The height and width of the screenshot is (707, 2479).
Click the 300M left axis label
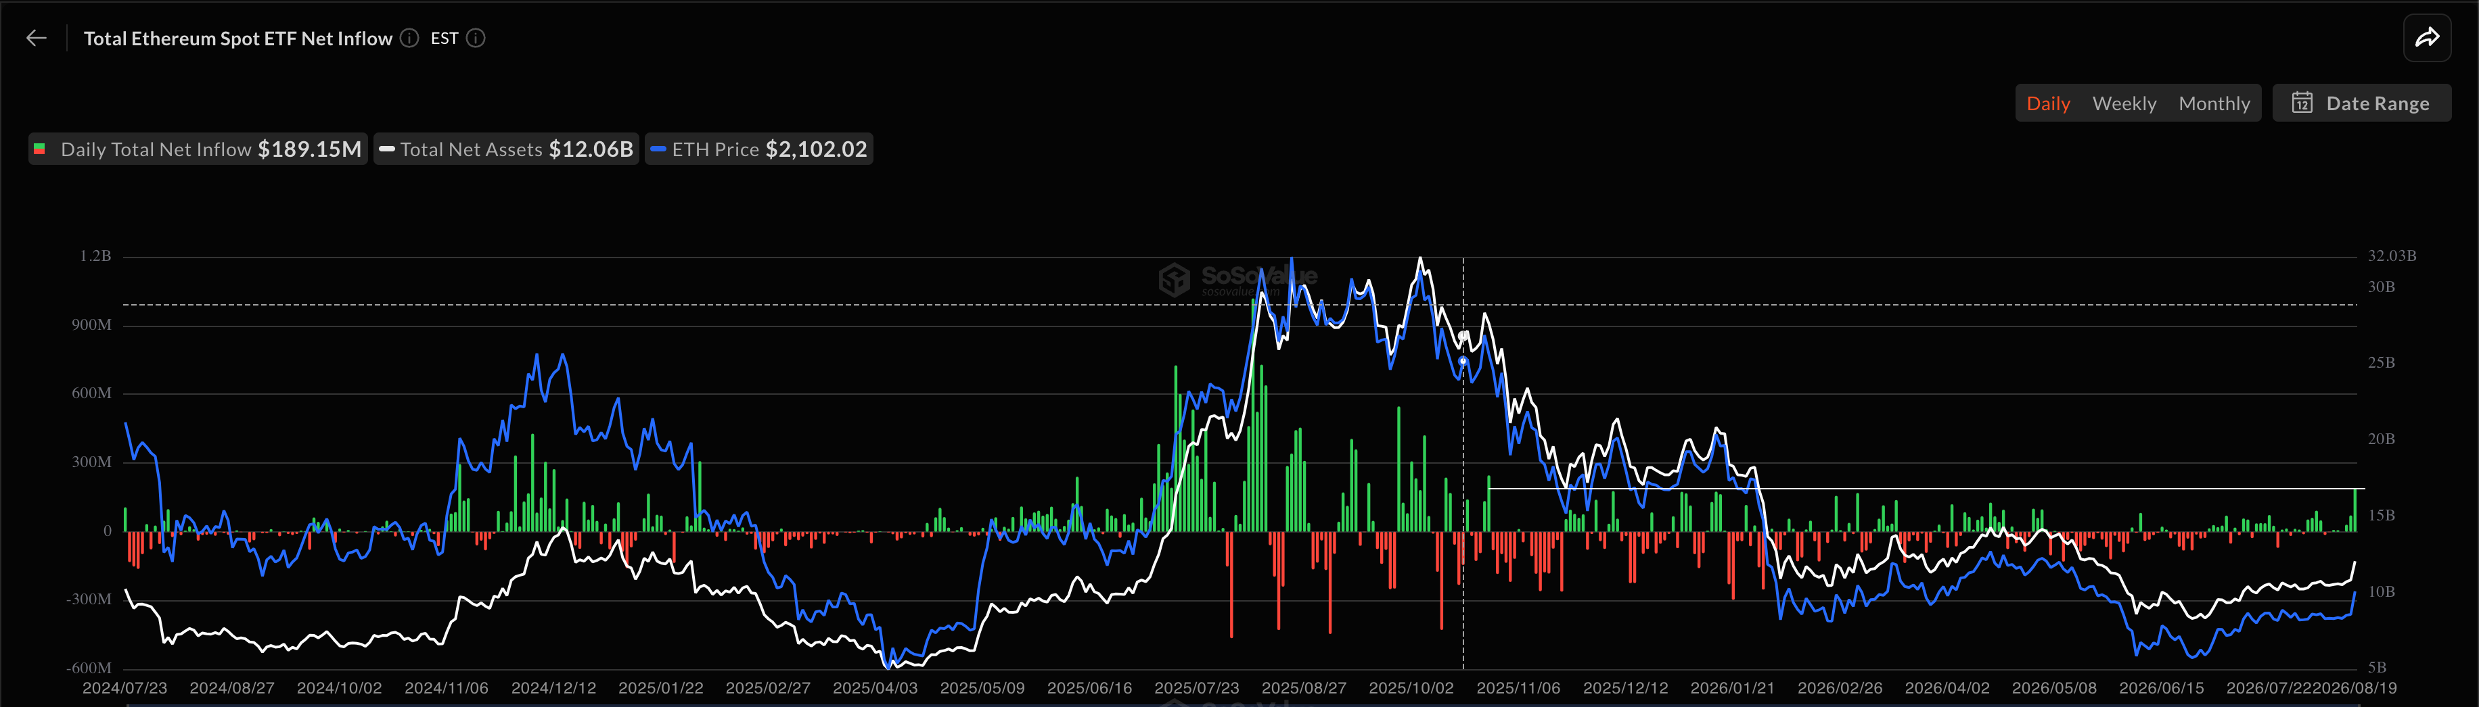click(x=91, y=462)
